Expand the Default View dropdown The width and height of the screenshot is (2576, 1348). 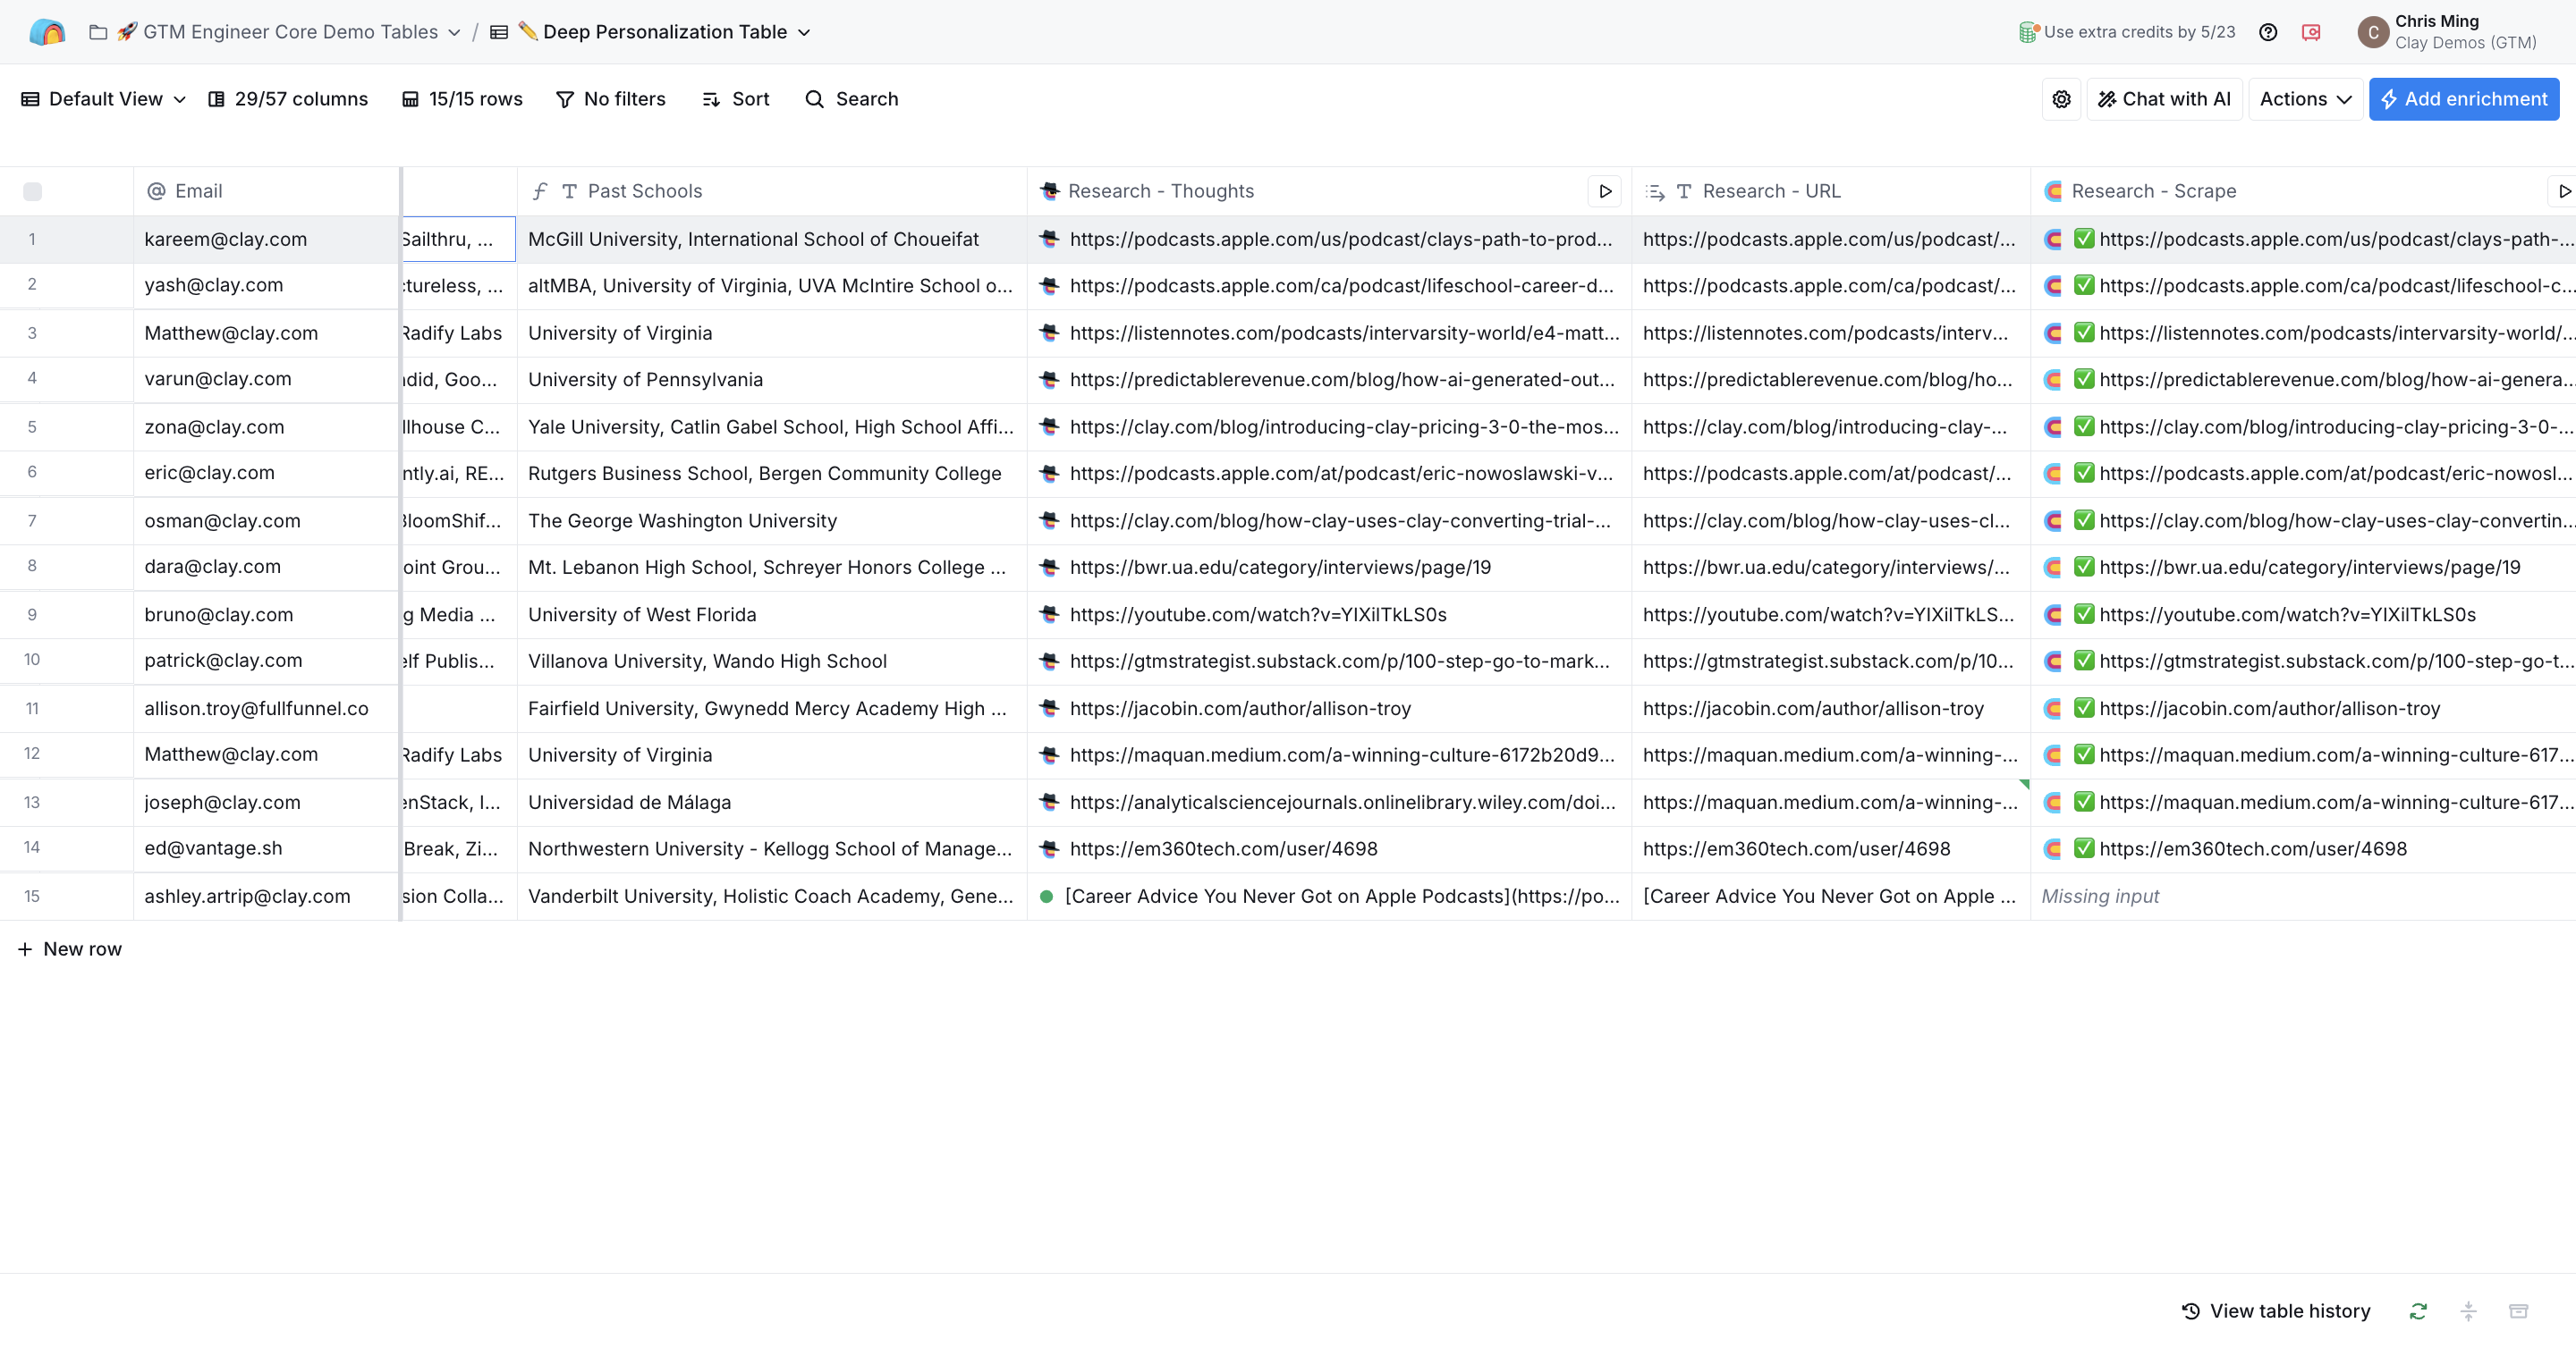pyautogui.click(x=103, y=99)
